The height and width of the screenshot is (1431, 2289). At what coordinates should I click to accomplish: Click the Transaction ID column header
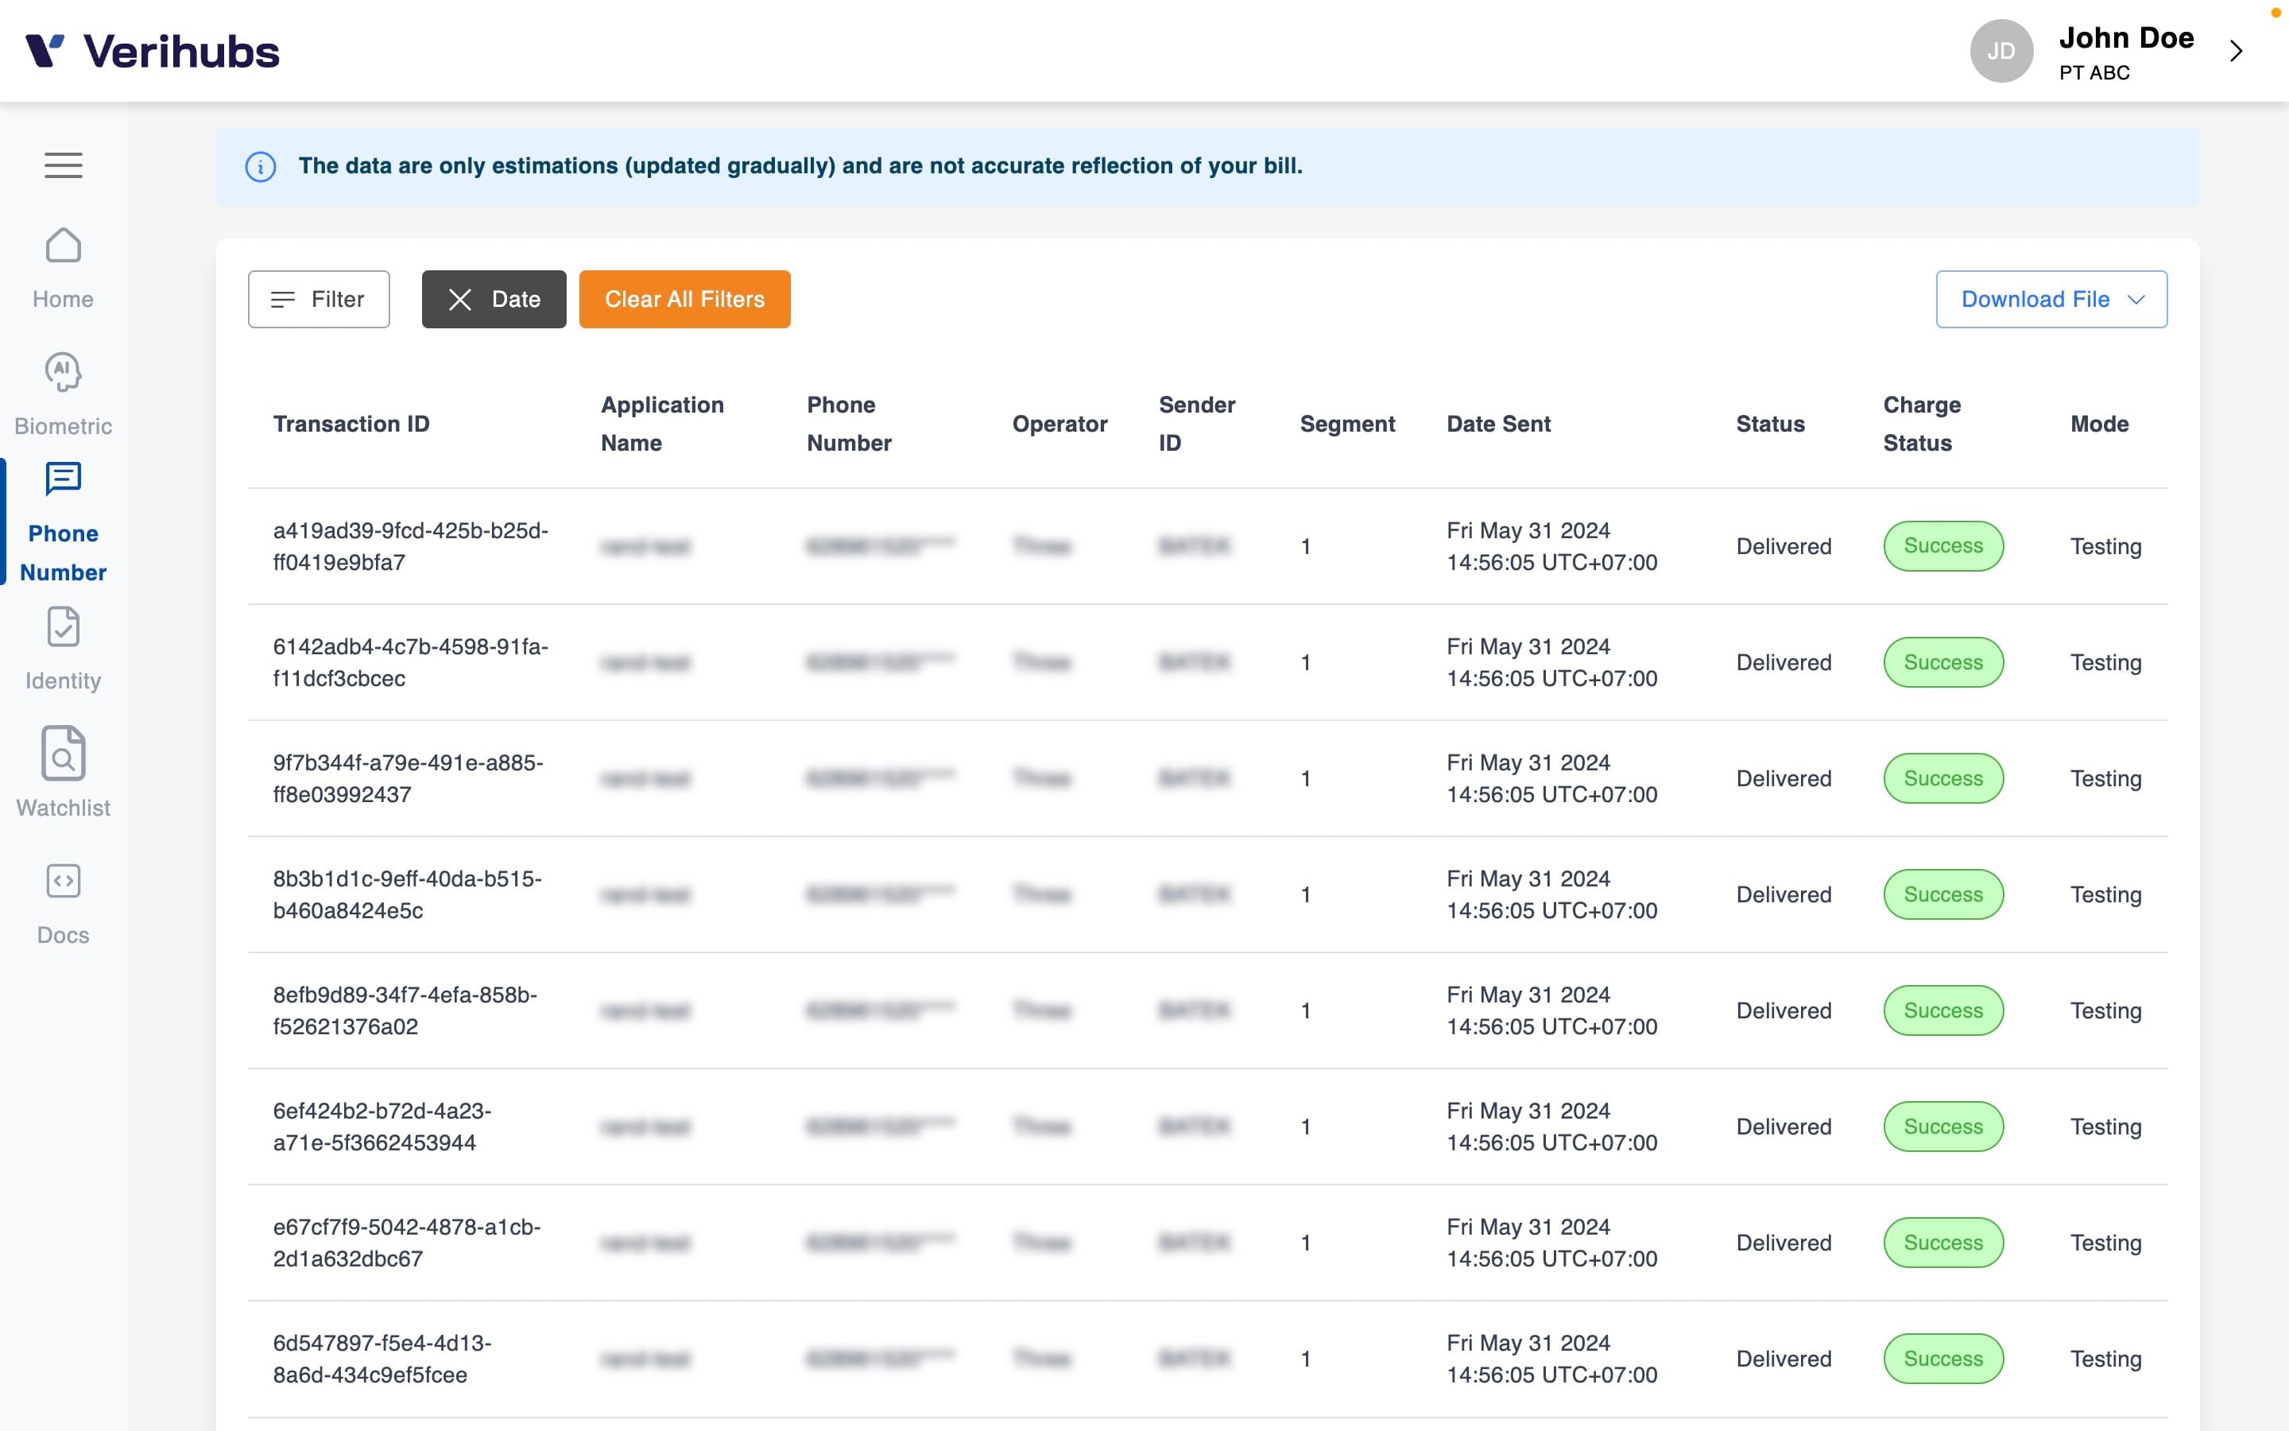[351, 424]
